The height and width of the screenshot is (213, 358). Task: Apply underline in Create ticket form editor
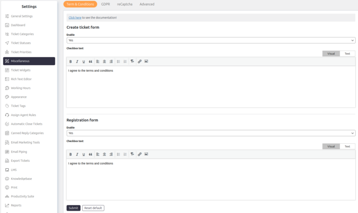pyautogui.click(x=83, y=61)
